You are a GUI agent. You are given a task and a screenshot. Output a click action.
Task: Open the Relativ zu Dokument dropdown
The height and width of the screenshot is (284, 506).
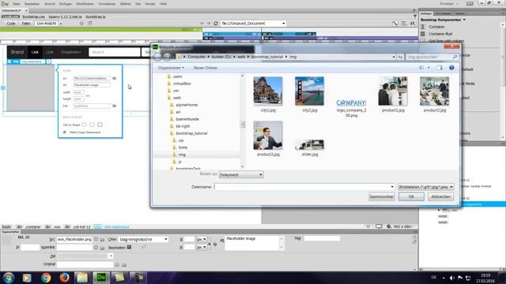coord(241,175)
